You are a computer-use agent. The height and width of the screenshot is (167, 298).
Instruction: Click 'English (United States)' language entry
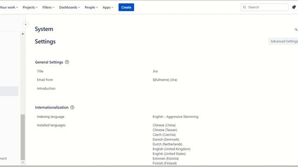click(169, 154)
